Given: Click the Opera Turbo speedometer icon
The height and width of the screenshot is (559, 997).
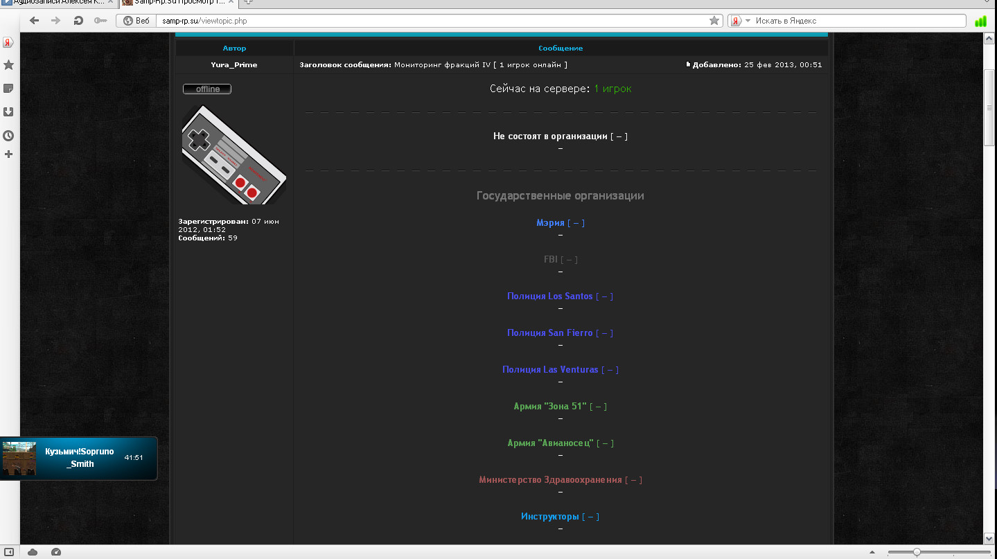Looking at the screenshot, I should 56,552.
